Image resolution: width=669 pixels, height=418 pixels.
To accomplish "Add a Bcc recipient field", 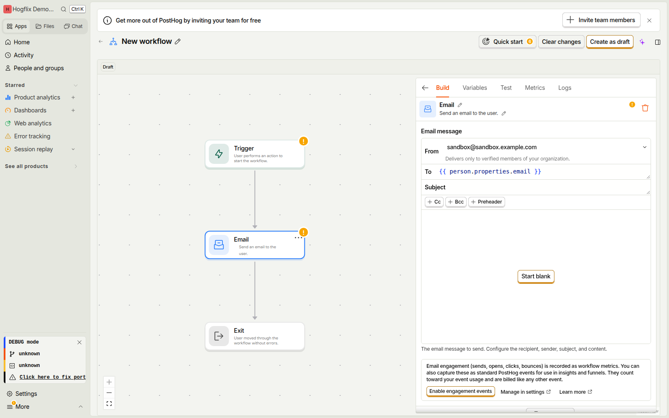I will [x=456, y=202].
